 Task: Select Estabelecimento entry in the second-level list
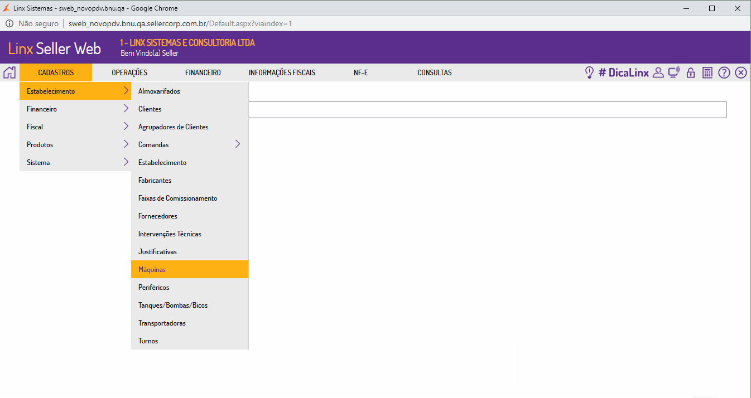[190, 162]
